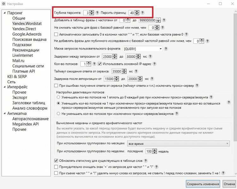237x189 pixels.
Task: Open help for Не уменьшать кол-во потоков
Action: [176, 113]
